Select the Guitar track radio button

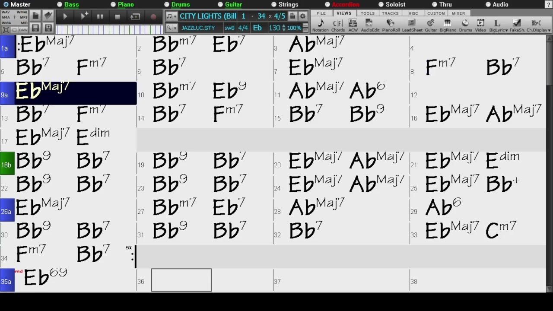[220, 4]
